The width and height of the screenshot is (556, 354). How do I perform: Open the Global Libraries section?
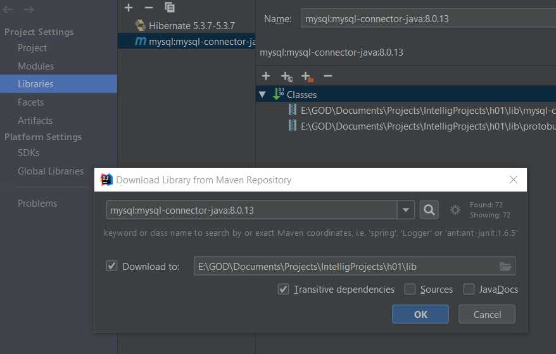[51, 171]
